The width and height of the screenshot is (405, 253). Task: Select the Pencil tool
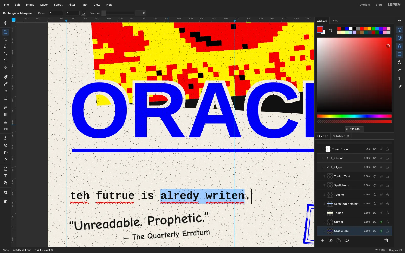[x=6, y=84]
